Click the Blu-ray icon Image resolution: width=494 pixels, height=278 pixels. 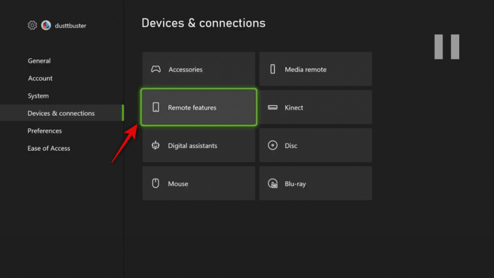click(272, 183)
